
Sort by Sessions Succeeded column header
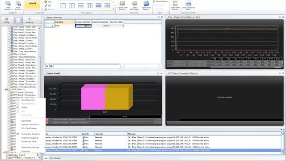(x=100, y=22)
